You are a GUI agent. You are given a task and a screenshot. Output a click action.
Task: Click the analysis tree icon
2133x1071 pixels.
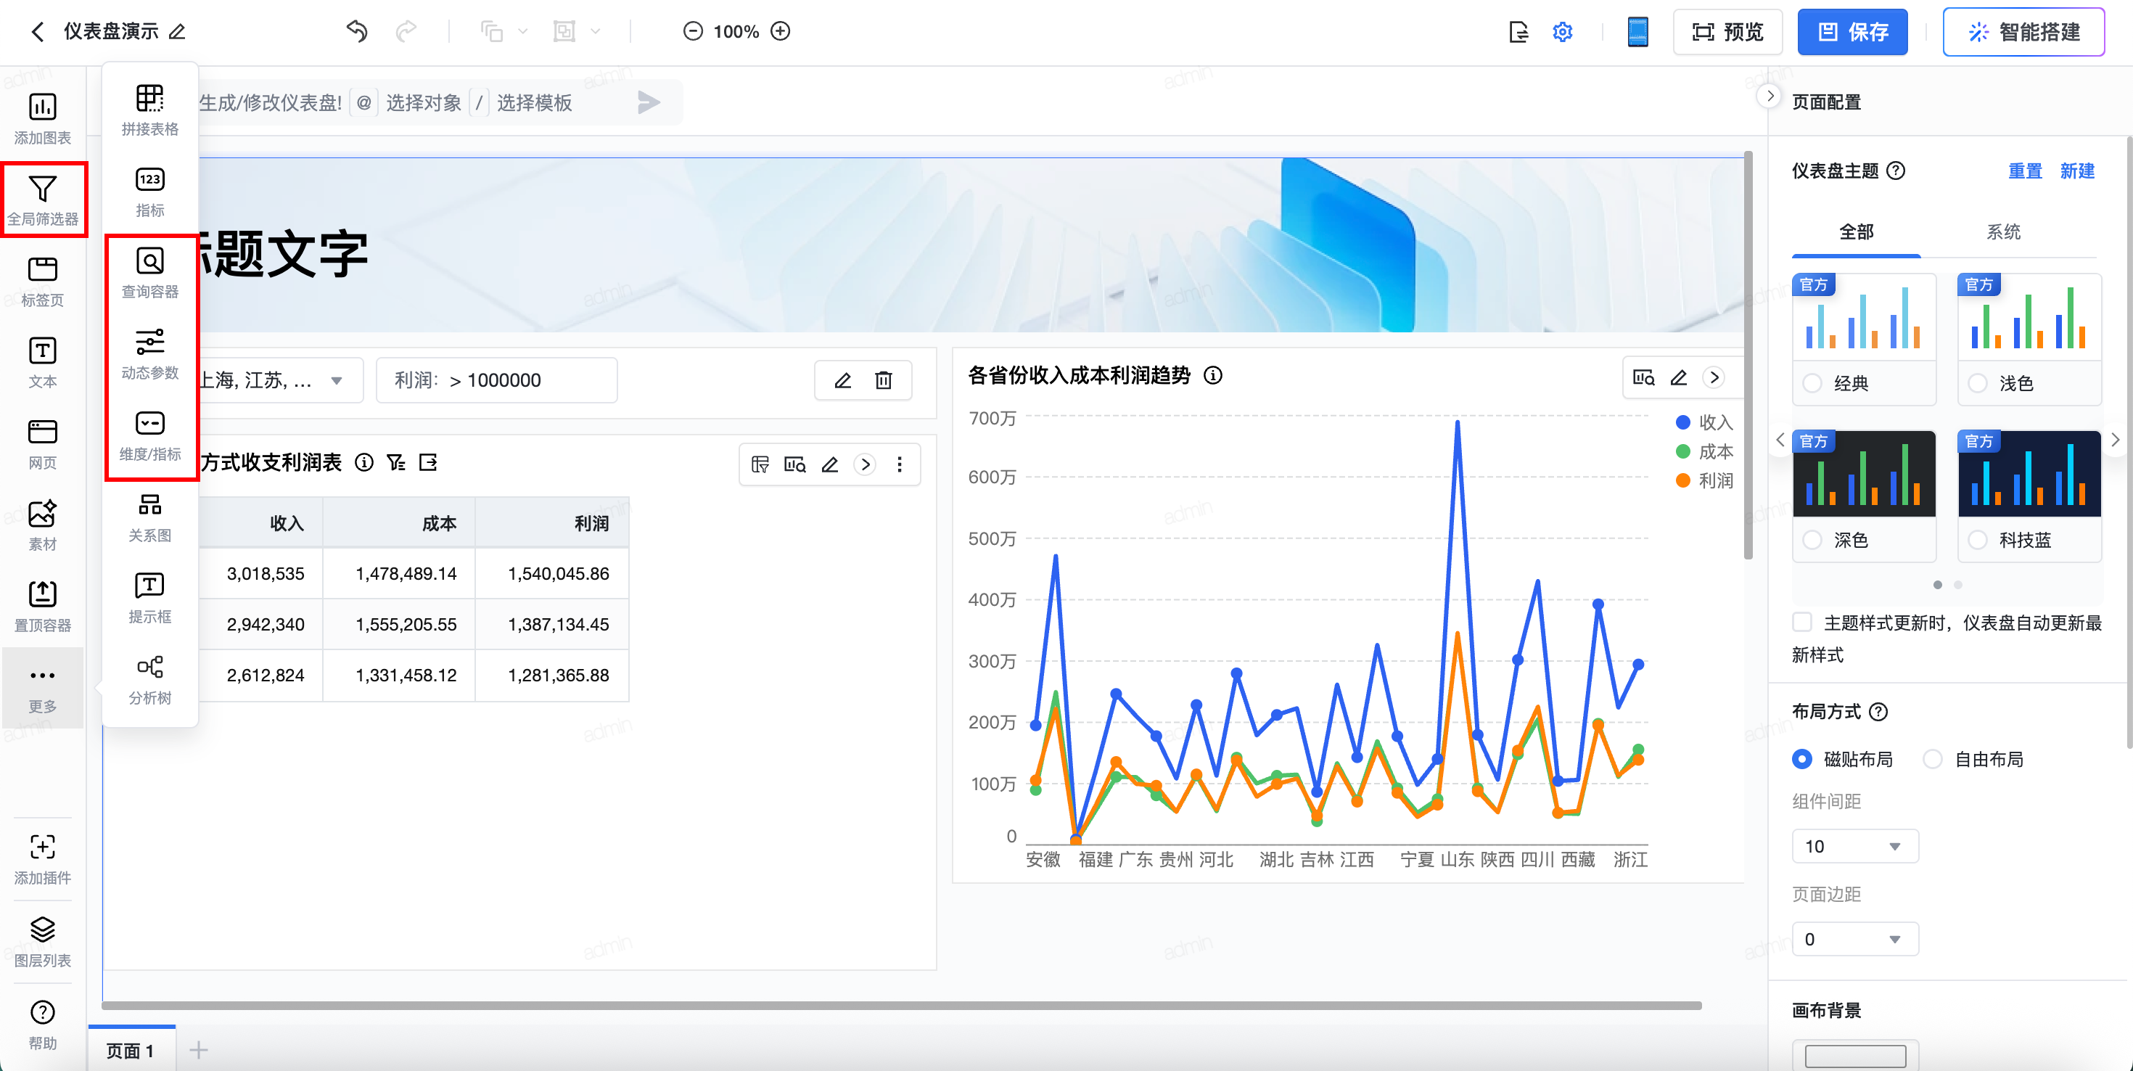pos(150,678)
